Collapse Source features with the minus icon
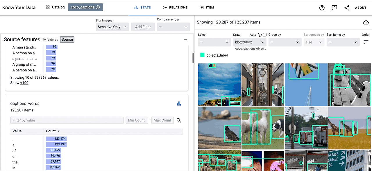This screenshot has height=171, width=372. coord(185,39)
